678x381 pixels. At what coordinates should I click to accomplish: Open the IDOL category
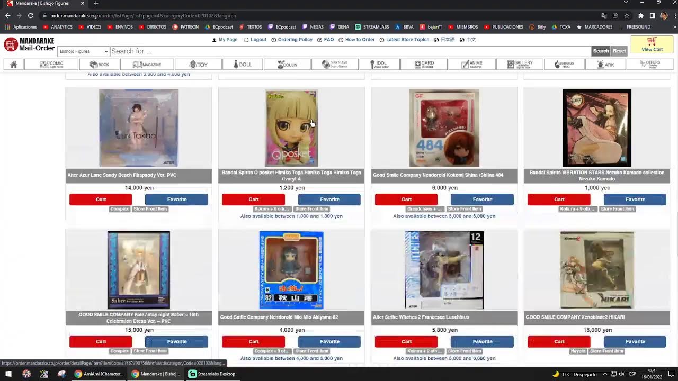point(379,65)
